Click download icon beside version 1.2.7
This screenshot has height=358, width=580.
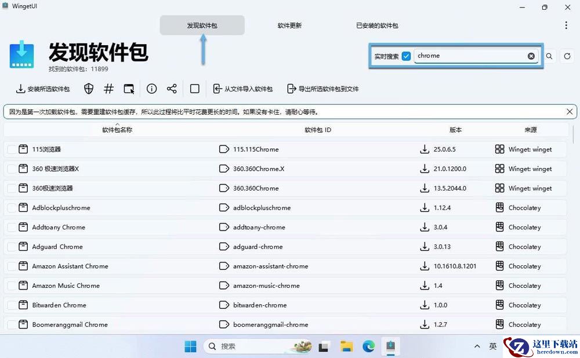[x=425, y=324]
